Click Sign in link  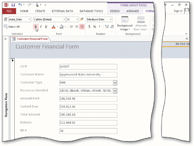(178, 11)
